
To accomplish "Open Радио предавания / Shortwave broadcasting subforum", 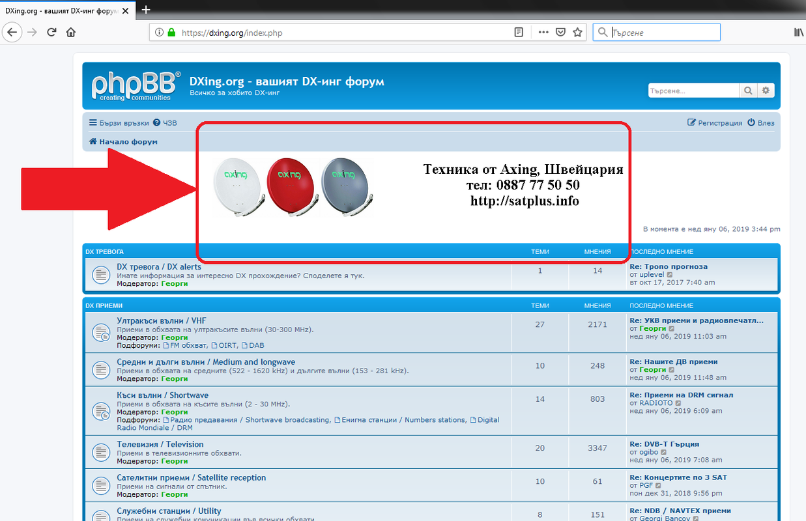I will tap(246, 420).
